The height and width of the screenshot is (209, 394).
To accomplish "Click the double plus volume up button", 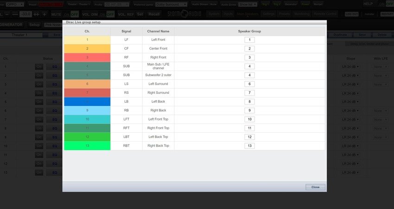I will pos(37,14).
